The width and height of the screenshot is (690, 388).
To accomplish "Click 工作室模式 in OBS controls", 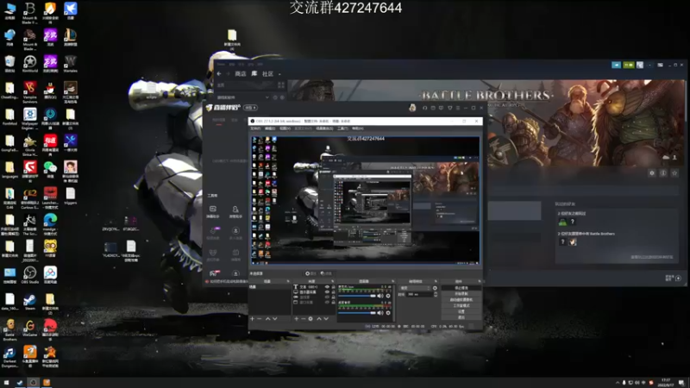I will click(461, 305).
